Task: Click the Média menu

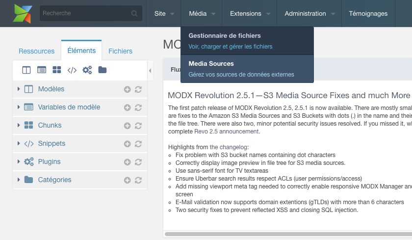Action: click(x=202, y=13)
